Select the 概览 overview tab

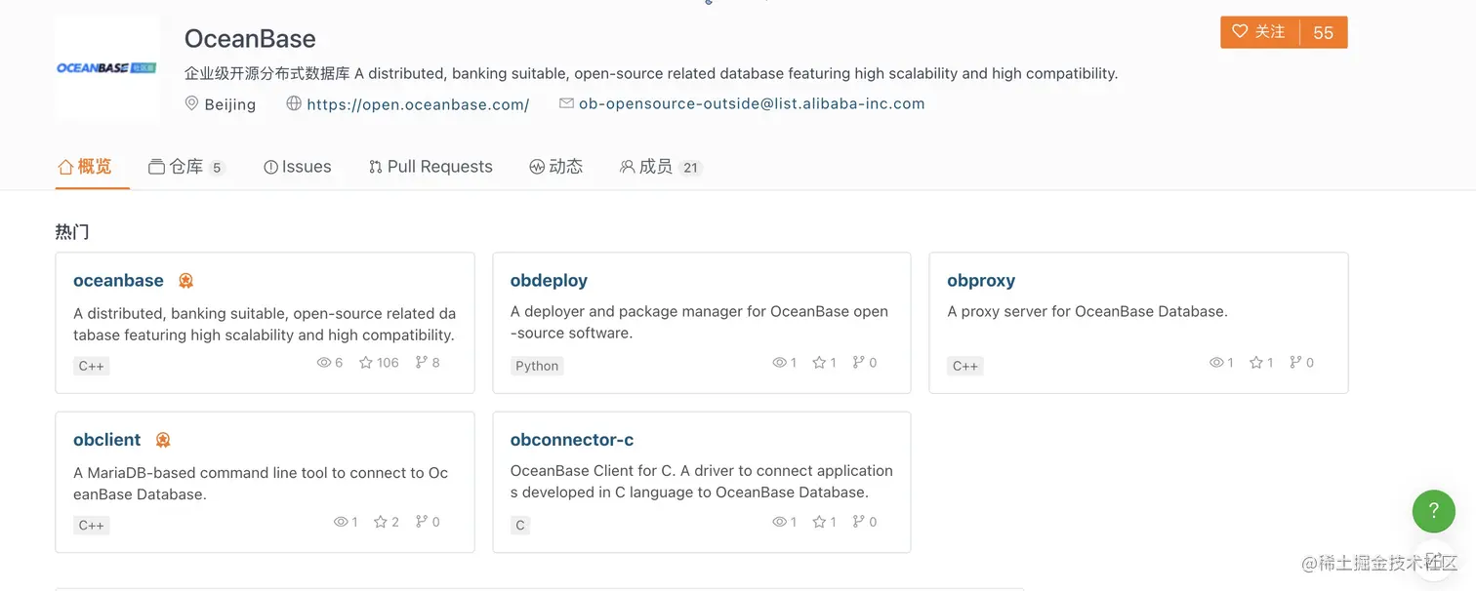85,167
